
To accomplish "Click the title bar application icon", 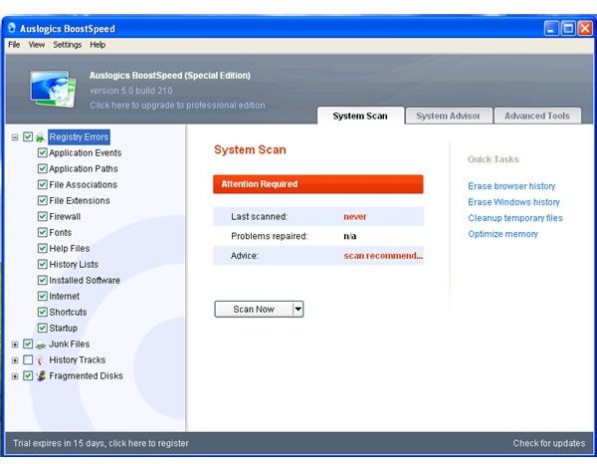I will (x=12, y=28).
